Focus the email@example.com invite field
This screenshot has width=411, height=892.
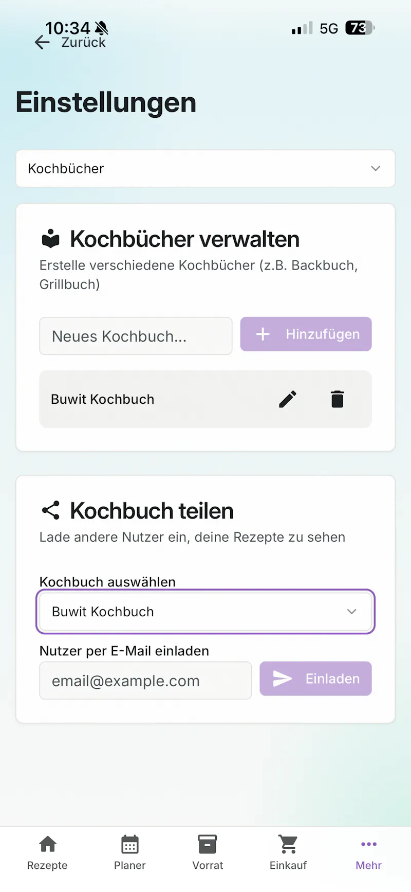145,681
